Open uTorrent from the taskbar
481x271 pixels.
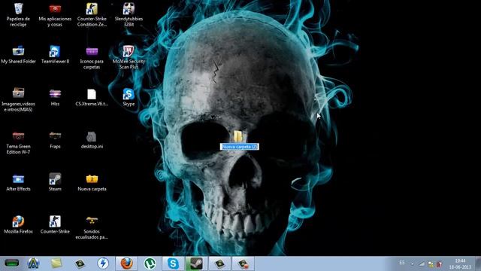pyautogui.click(x=150, y=263)
